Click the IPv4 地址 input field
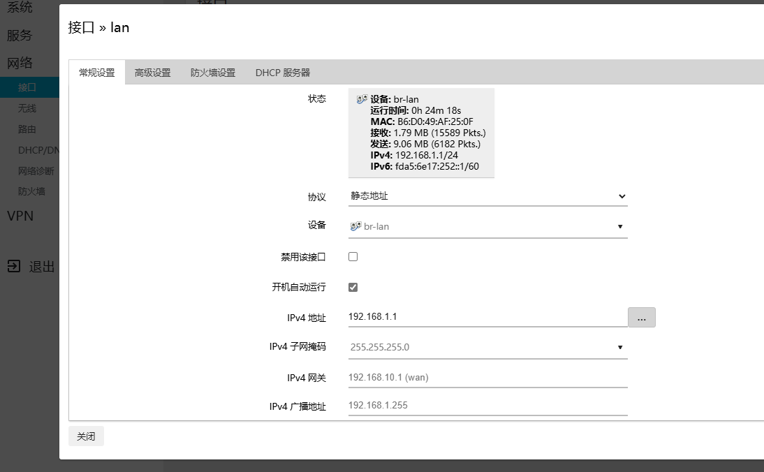The image size is (764, 472). 487,317
